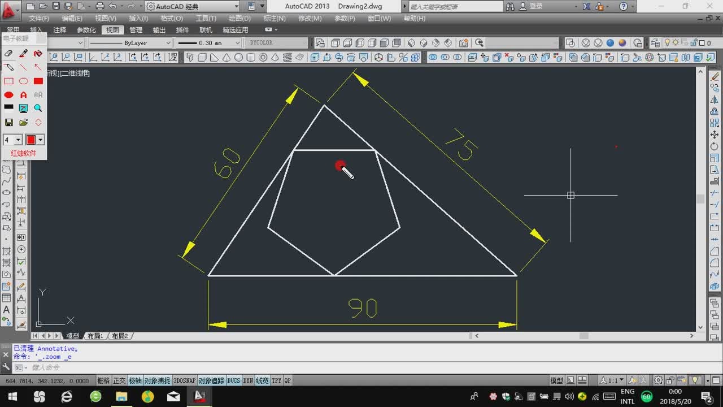This screenshot has width=723, height=407.
Task: Toggle 3DOSNAP in status bar
Action: pos(184,381)
